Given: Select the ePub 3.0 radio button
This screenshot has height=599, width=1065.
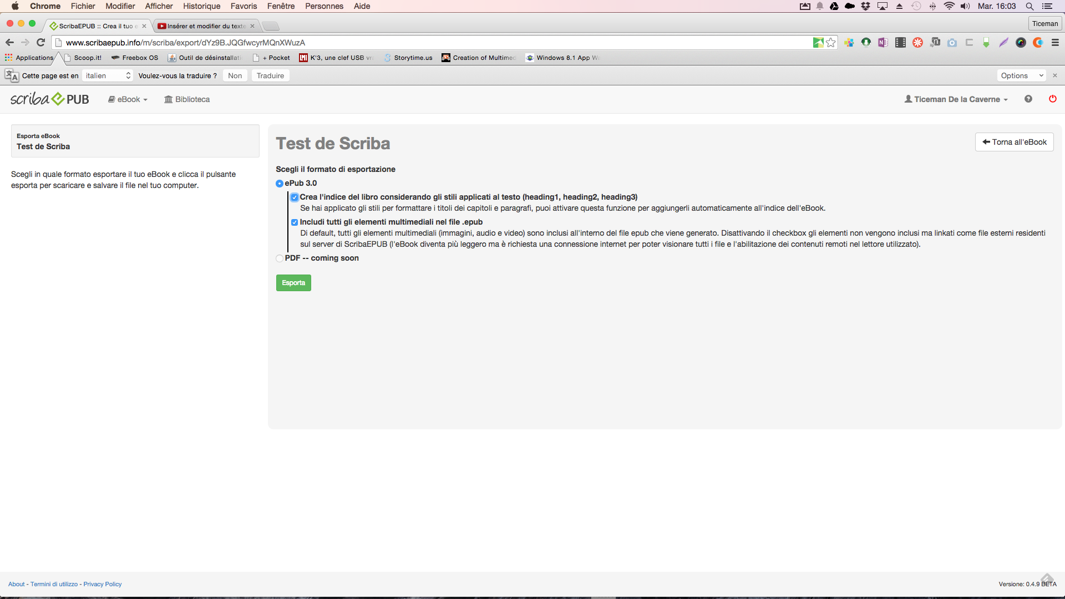Looking at the screenshot, I should pyautogui.click(x=280, y=184).
